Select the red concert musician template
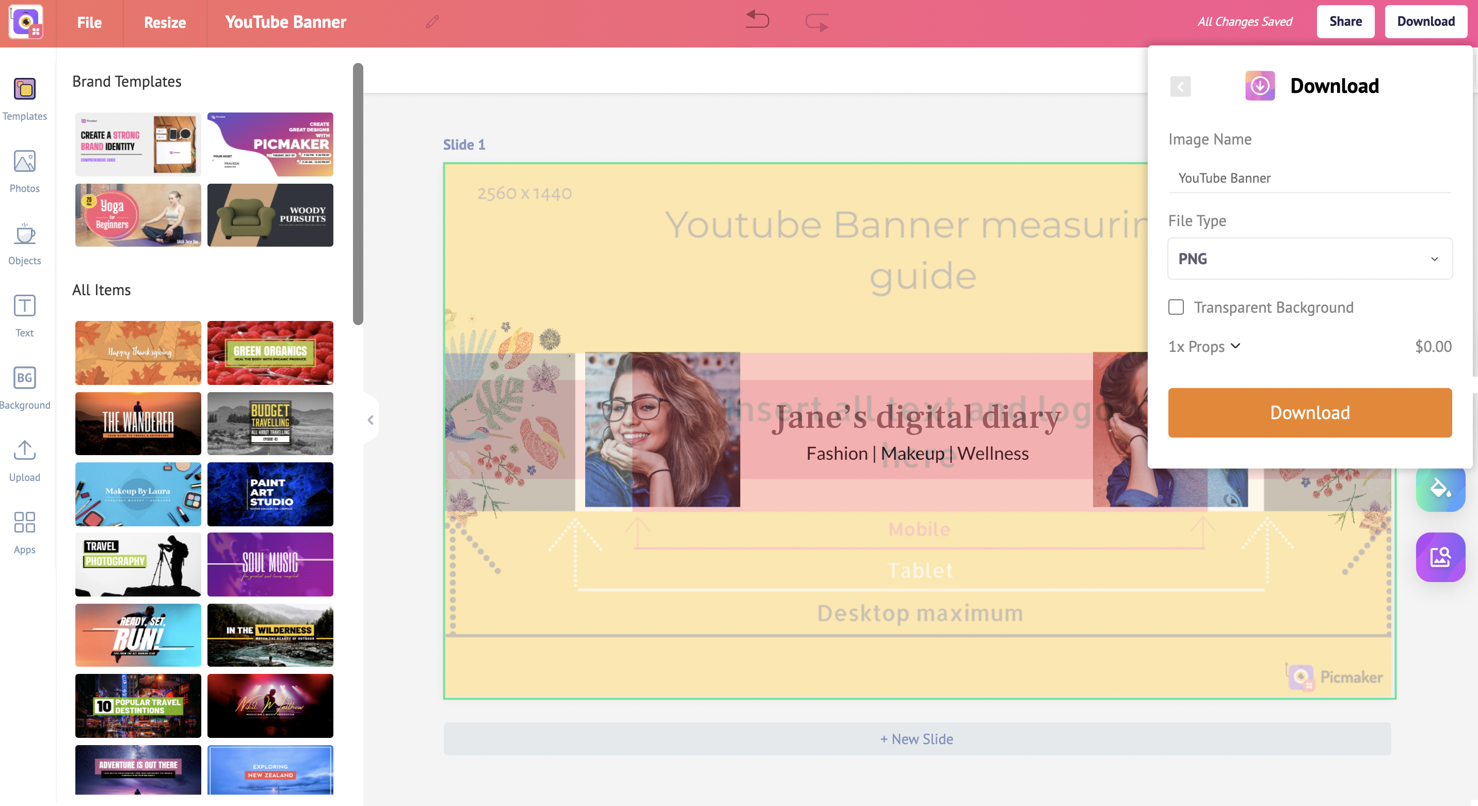Image resolution: width=1478 pixels, height=806 pixels. coord(270,705)
